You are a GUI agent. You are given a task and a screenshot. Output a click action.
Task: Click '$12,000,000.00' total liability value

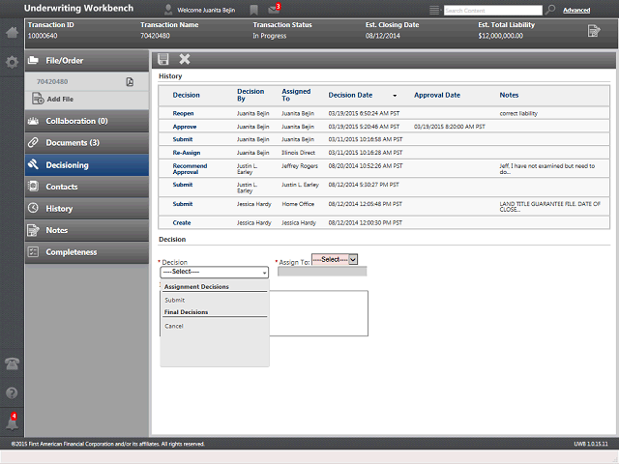[501, 36]
